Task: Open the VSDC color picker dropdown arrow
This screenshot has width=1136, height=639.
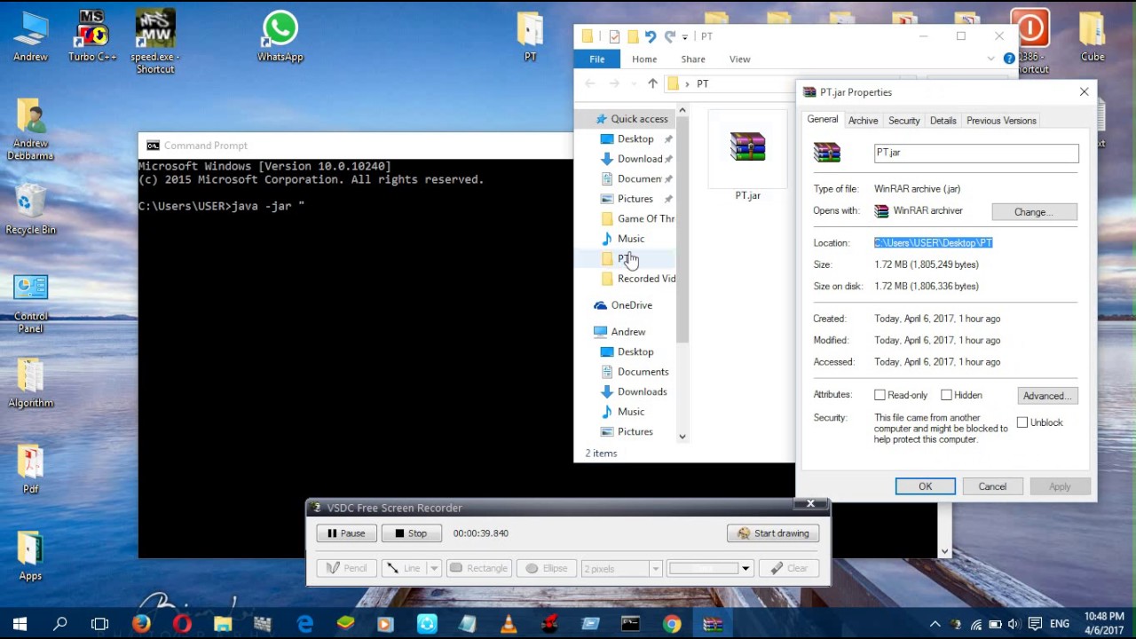Action: 745,568
